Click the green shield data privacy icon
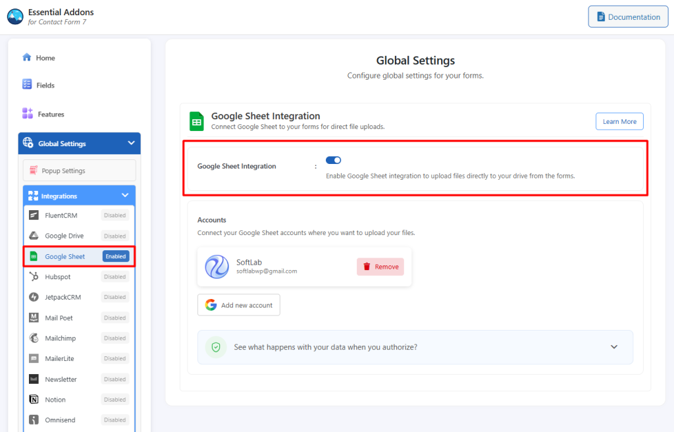This screenshot has height=432, width=674. (216, 347)
